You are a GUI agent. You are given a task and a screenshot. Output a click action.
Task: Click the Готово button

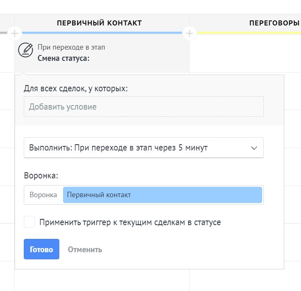[41, 249]
